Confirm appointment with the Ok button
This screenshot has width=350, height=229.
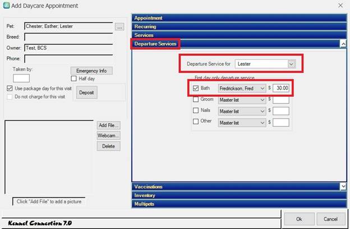pos(299,219)
